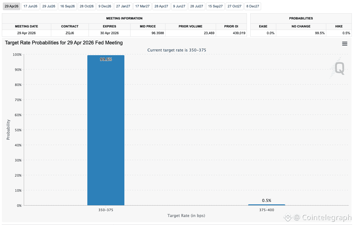Open the chart hamburger menu icon
The width and height of the screenshot is (354, 225).
click(x=344, y=44)
